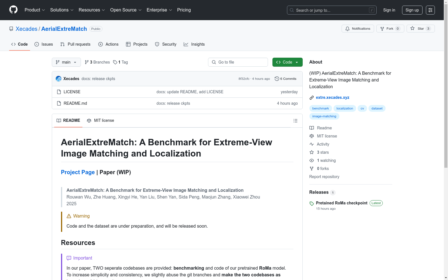This screenshot has height=280, width=448.
Task: Open the 8f32cfc commit hash link
Action: pos(244,79)
